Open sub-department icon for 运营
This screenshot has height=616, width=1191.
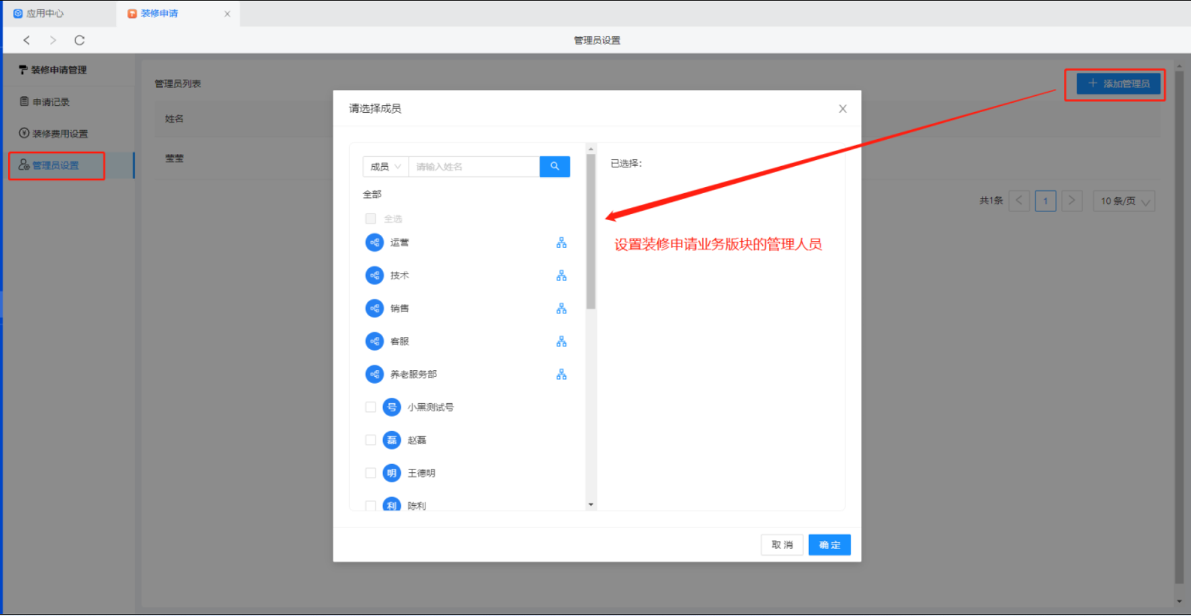click(561, 242)
